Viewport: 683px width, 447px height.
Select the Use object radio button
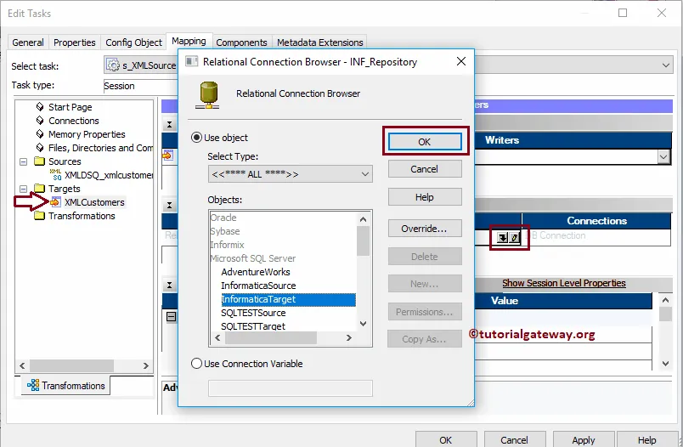click(196, 138)
